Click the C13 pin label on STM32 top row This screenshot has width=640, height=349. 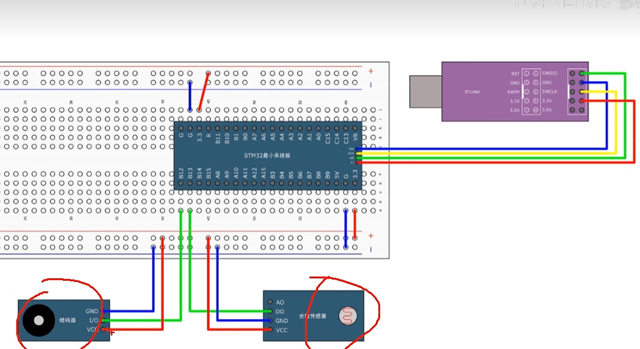[346, 138]
